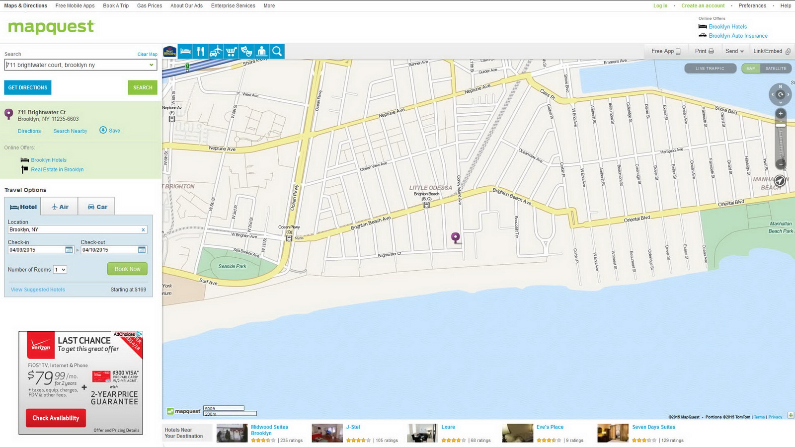Open Gas Prices menu item
Screen dimensions: 795x447
point(150,5)
